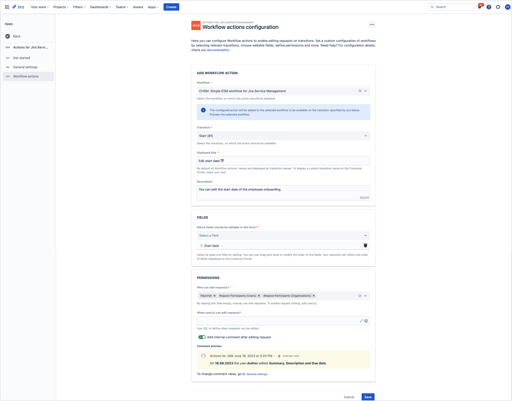This screenshot has height=401, width=512.
Task: Clear the selected Workflow value
Action: tap(360, 91)
